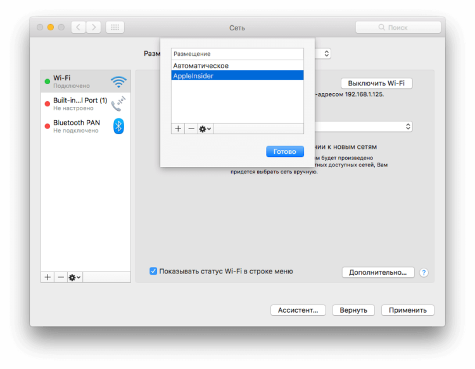Minimize window with yellow button
The image size is (475, 369).
[x=51, y=27]
